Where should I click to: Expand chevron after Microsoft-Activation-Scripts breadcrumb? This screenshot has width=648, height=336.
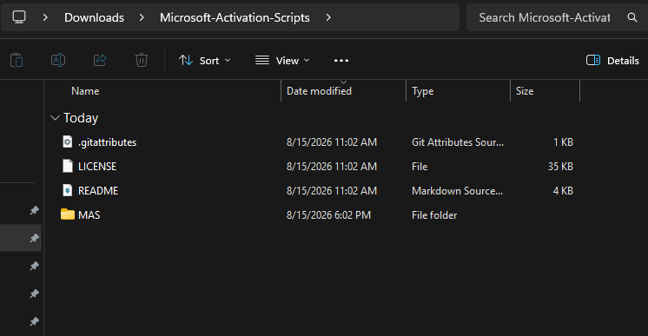(328, 17)
